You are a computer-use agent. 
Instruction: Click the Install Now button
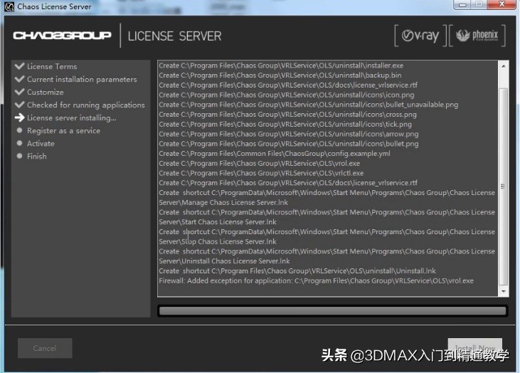point(475,348)
